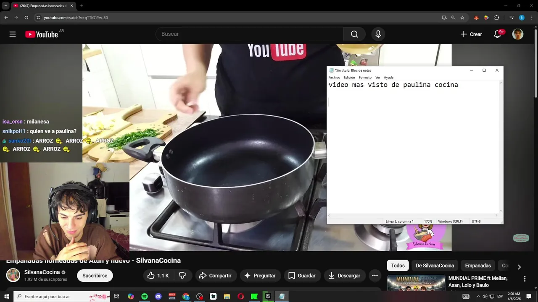Open options menu for MUNDIAL PRIME video
Image resolution: width=538 pixels, height=302 pixels.
pyautogui.click(x=525, y=279)
